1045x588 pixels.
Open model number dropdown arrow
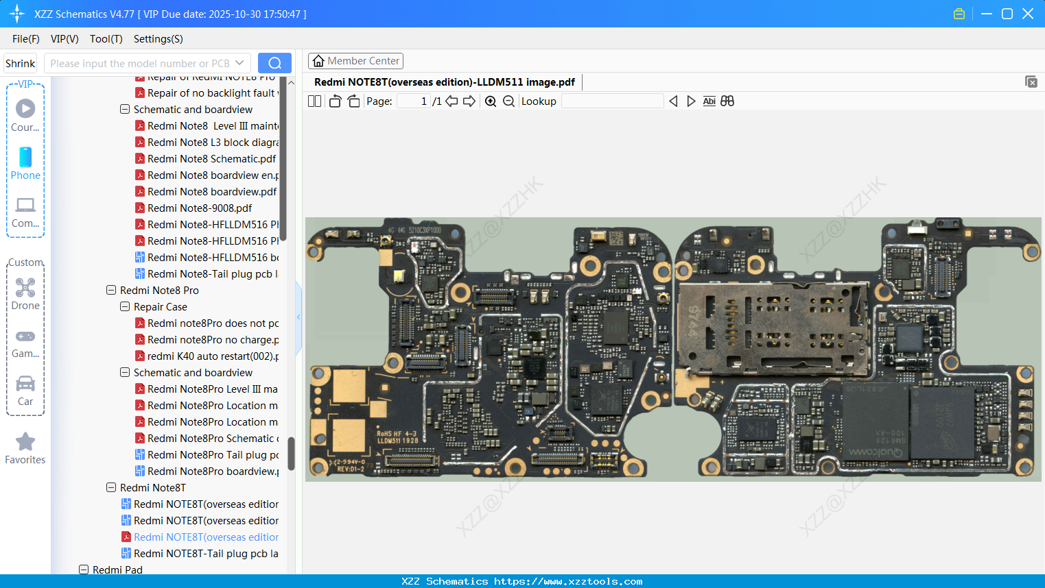pos(239,63)
